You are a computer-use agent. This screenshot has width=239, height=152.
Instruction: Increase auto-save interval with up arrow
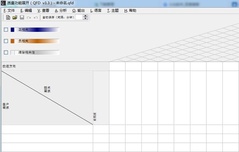(x=85, y=16)
